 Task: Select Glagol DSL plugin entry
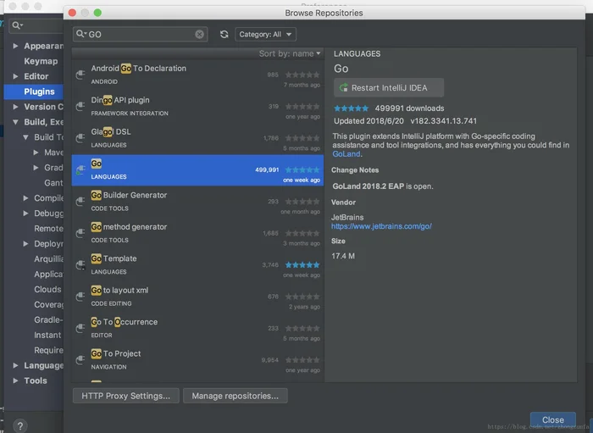197,138
